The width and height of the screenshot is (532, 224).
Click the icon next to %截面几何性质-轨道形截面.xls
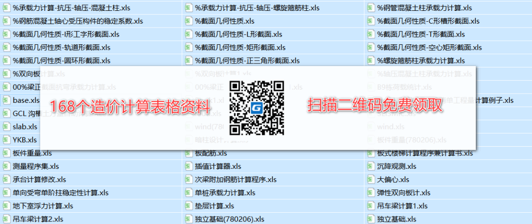(x=6, y=47)
